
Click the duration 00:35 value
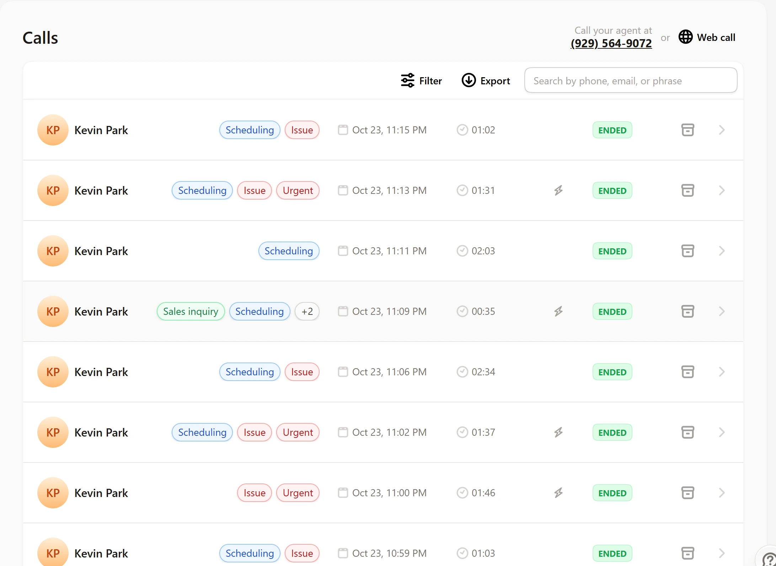click(483, 311)
